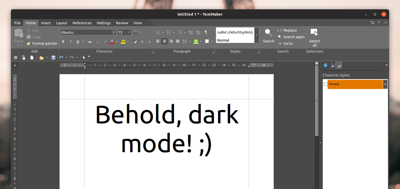Screen dimensions: 400x189
Task: Apply strikethrough to text
Action: pyautogui.click(x=90, y=41)
